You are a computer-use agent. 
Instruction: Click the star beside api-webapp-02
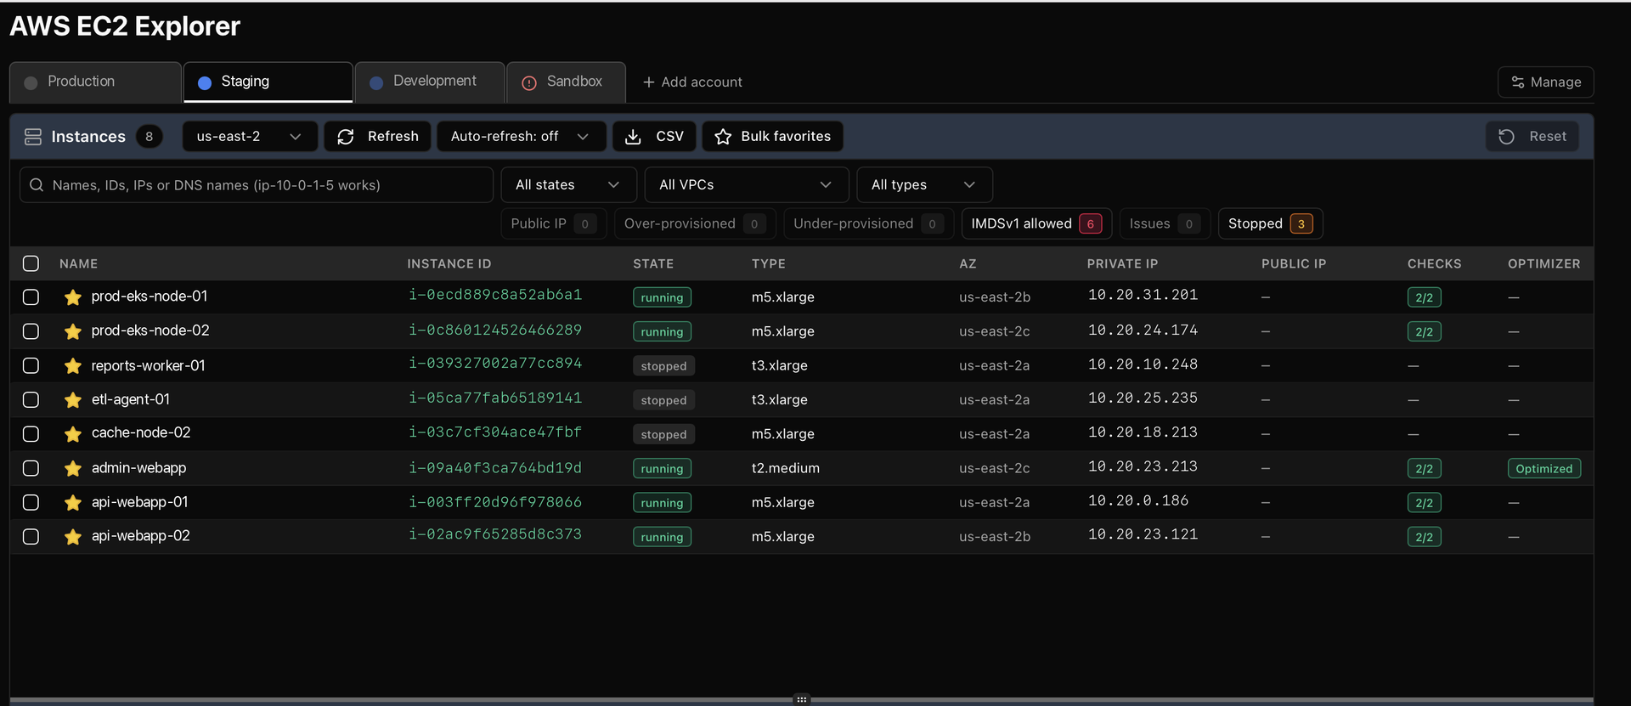pos(73,537)
